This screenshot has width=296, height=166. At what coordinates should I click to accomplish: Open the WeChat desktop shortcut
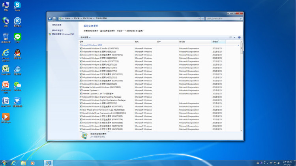pos(17,85)
